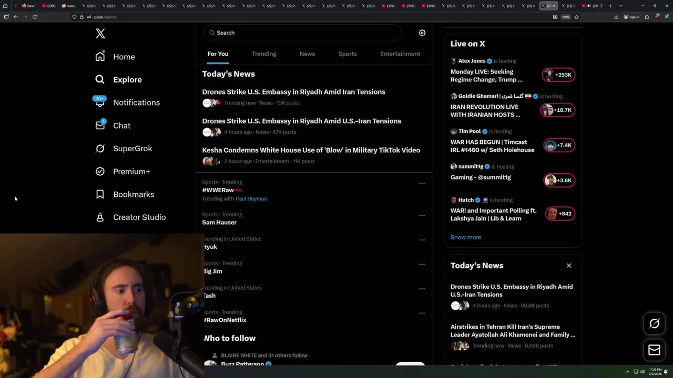This screenshot has height=378, width=673.
Task: Click Show more under Live on X
Action: [x=466, y=237]
